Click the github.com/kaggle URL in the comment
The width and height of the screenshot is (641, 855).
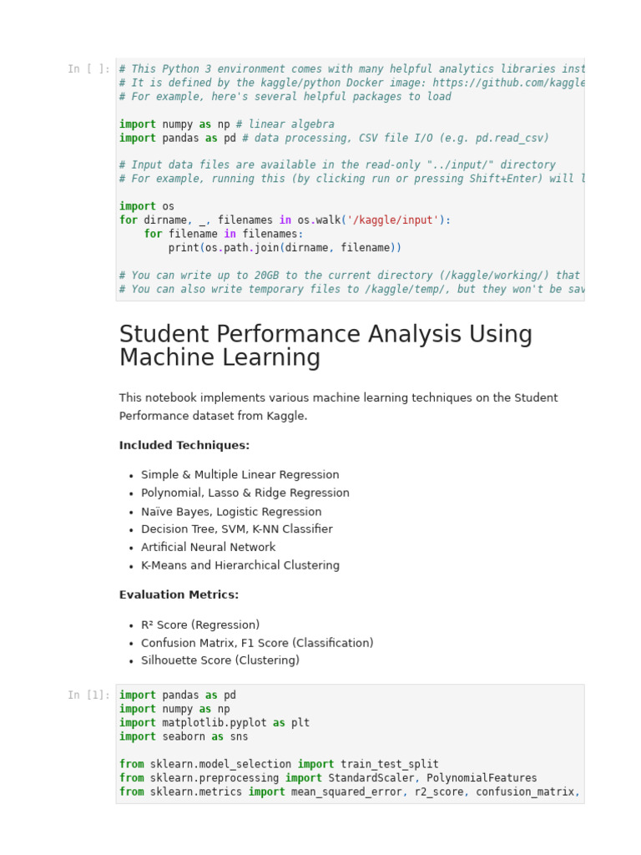coord(508,83)
